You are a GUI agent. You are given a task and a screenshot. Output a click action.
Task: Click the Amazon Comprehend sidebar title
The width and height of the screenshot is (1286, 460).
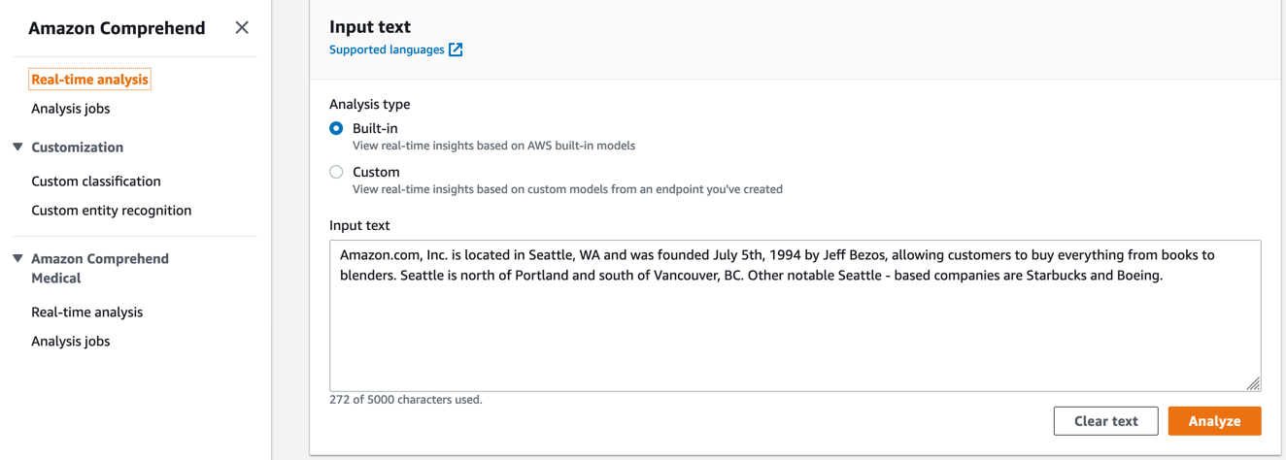(117, 28)
